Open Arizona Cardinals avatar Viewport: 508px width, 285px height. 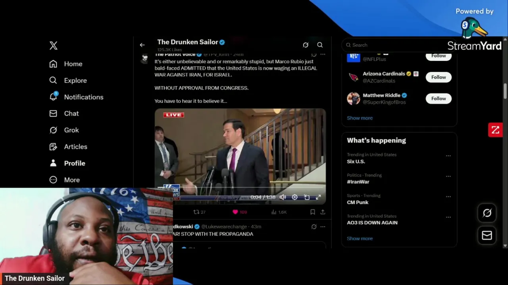(354, 77)
